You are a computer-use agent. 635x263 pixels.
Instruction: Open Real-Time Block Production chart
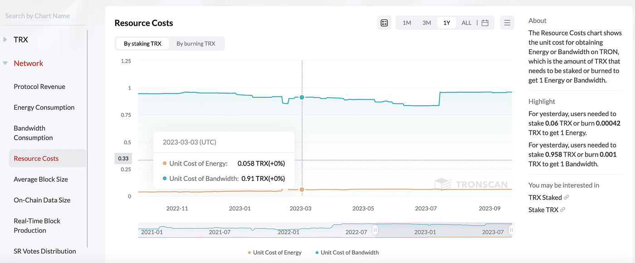tap(37, 225)
